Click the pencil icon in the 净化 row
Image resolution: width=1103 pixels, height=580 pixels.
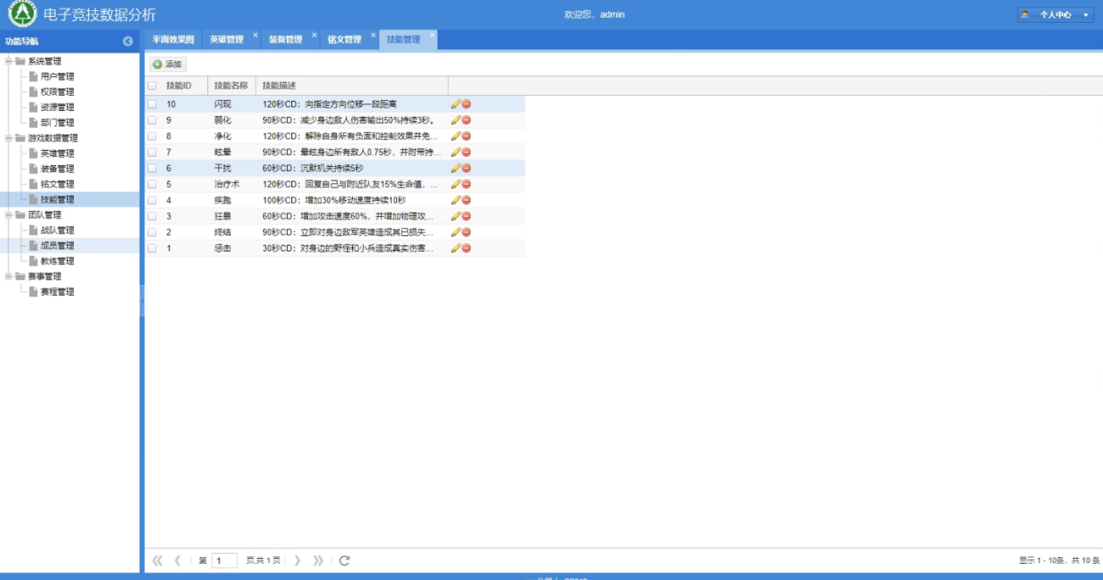[x=456, y=135]
